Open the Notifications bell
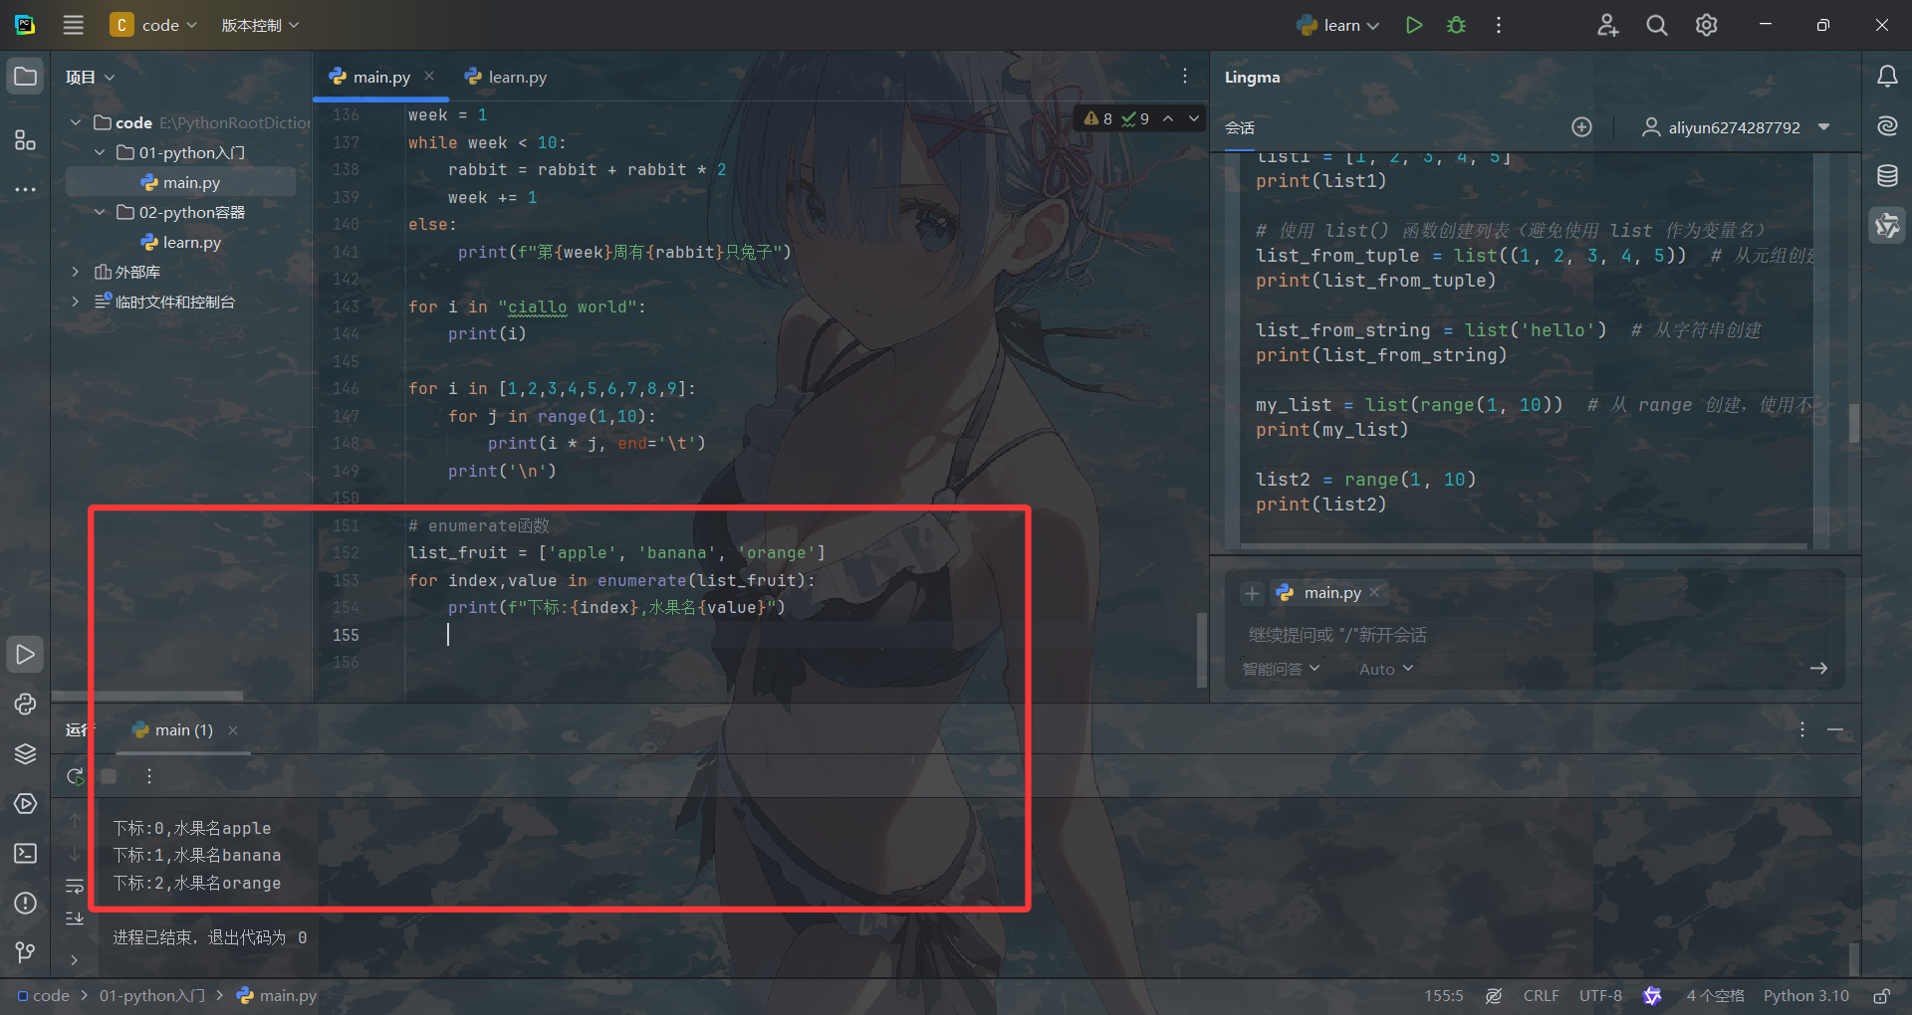This screenshot has height=1015, width=1912. click(x=1887, y=77)
